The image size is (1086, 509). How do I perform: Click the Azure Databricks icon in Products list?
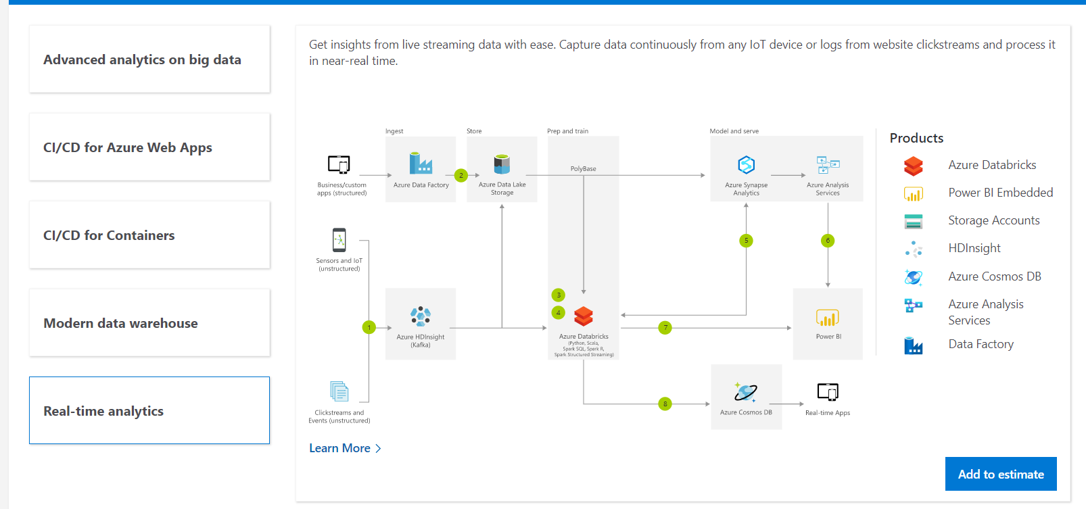click(x=914, y=166)
